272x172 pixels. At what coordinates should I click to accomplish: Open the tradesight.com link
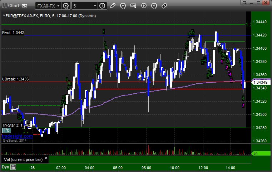click(x=17, y=136)
